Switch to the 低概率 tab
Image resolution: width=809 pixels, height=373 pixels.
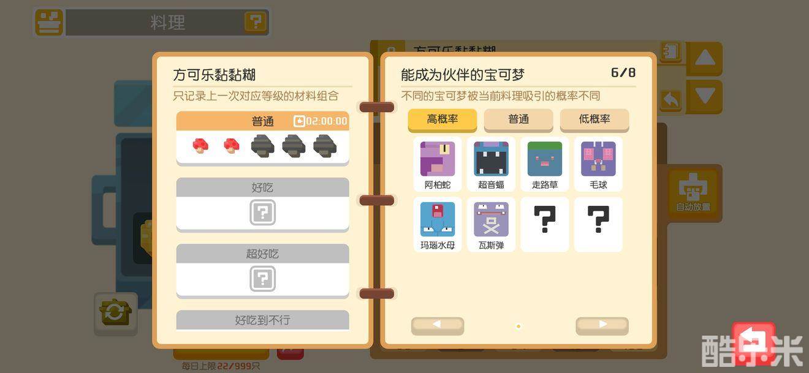[x=594, y=120]
